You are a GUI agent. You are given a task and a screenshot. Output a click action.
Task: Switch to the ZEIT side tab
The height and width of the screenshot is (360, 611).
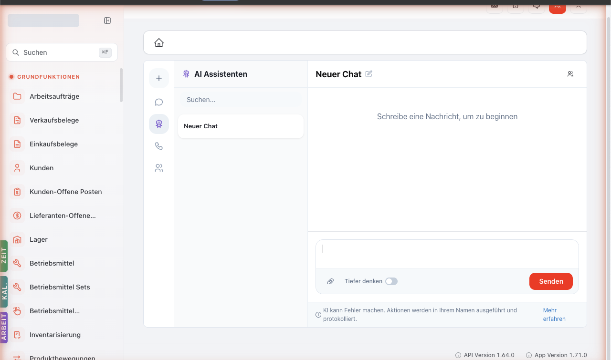click(4, 256)
